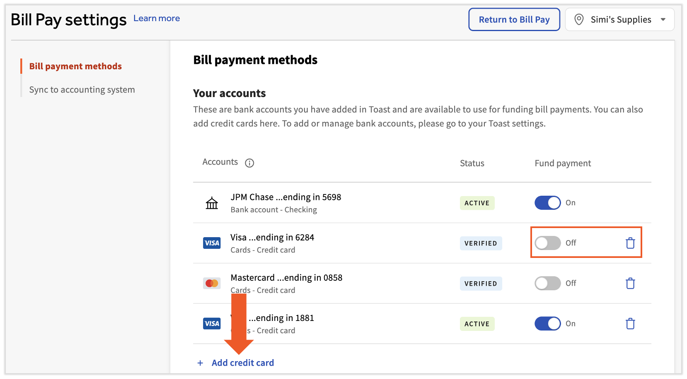Viewport: 687px width, 379px height.
Task: Delete the Visa ending in 1881 card
Action: pos(630,323)
